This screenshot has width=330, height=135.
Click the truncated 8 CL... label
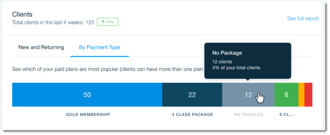286,114
